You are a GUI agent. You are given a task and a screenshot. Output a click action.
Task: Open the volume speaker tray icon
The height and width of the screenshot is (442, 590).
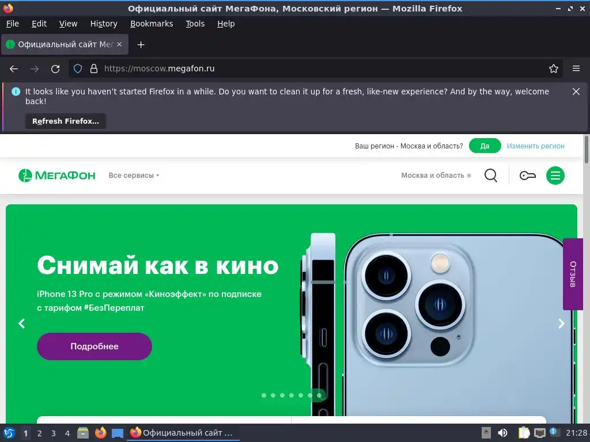(502, 433)
